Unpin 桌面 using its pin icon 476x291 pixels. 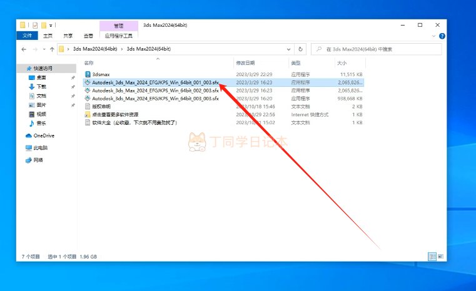73,78
